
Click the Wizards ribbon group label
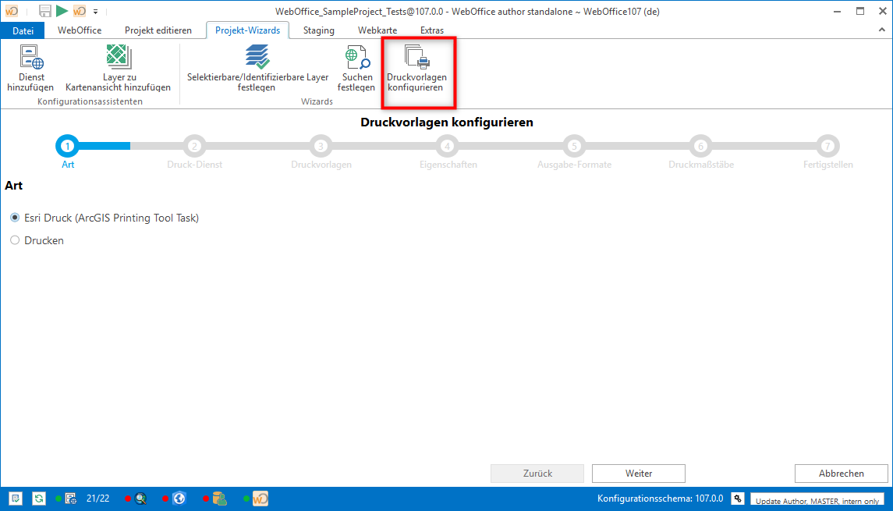(x=317, y=101)
